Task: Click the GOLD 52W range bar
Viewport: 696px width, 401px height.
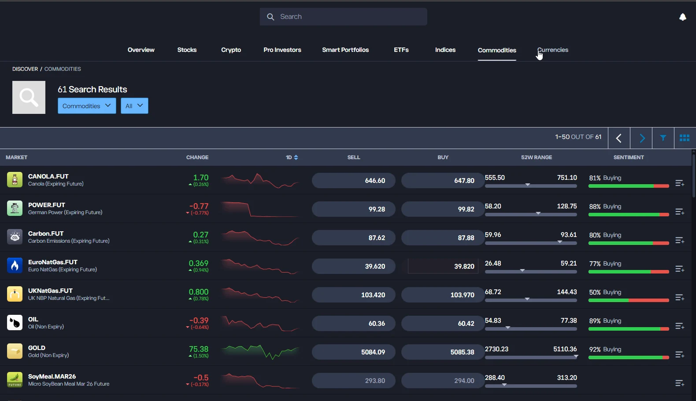Action: click(x=531, y=357)
